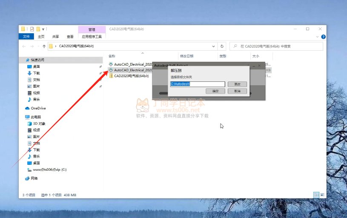Open pinned 下载 under Quick access

tap(36, 73)
